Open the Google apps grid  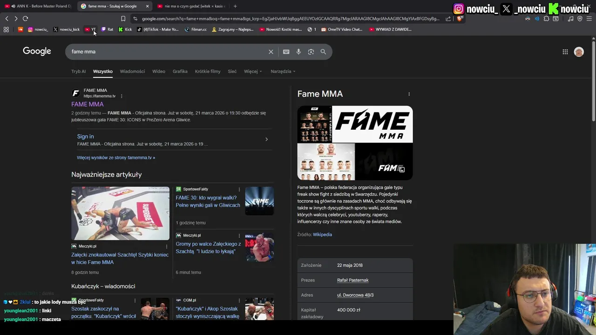pyautogui.click(x=565, y=52)
